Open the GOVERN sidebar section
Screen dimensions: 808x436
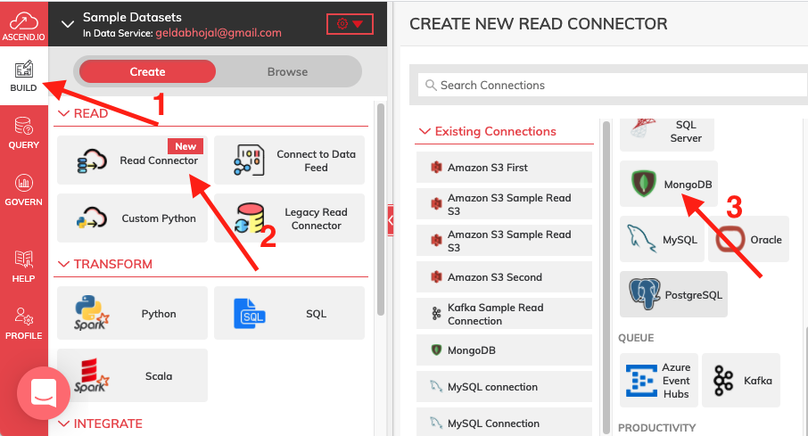[24, 190]
